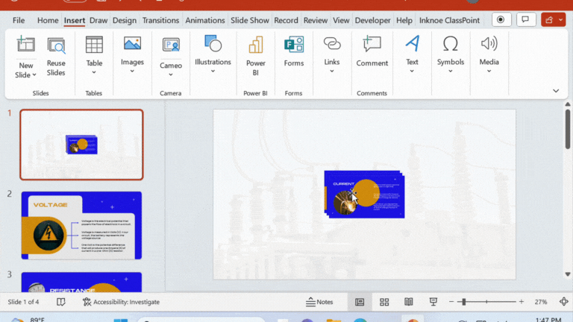Insert a Power BI report

coord(255,56)
